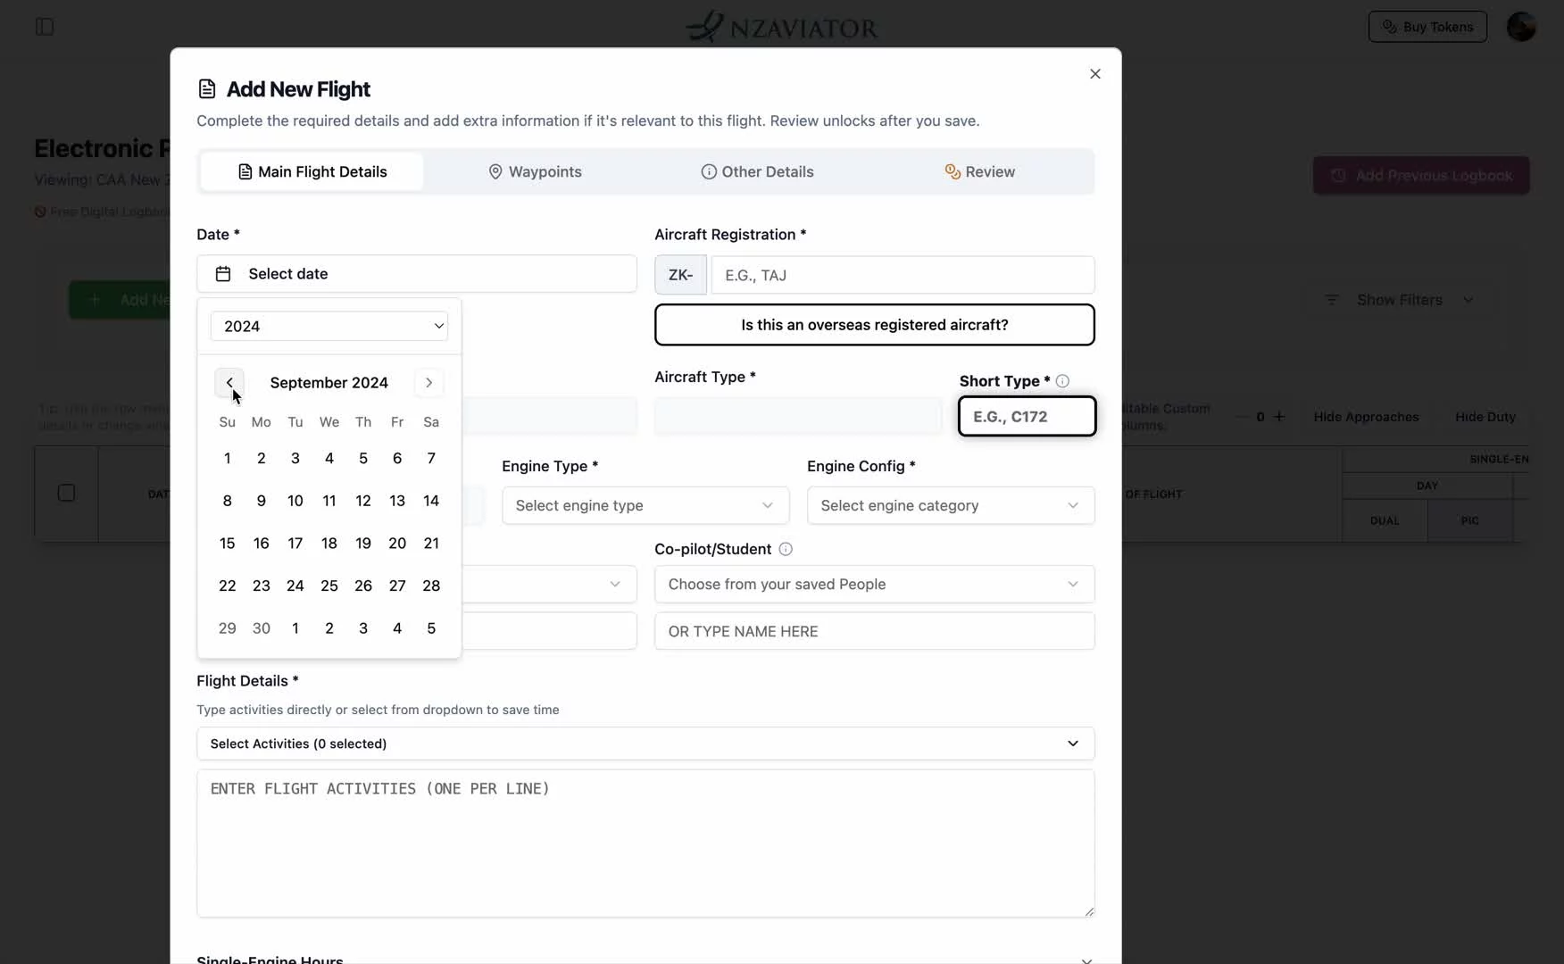Click the Short Type info icon

[x=1062, y=381]
